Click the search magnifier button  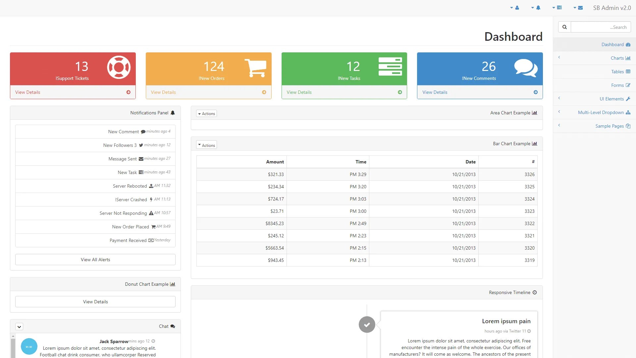(564, 27)
